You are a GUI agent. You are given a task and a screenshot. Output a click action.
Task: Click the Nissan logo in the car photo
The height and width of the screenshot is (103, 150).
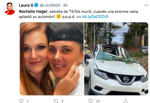126,79
